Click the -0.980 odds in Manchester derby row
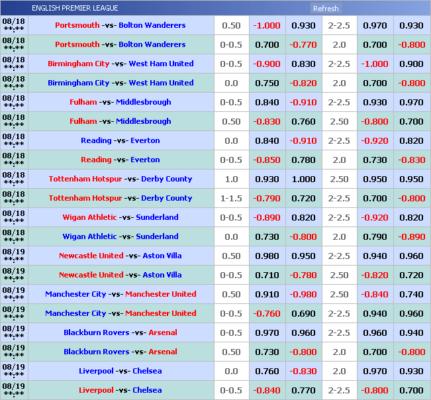The height and width of the screenshot is (400, 431). point(303,294)
